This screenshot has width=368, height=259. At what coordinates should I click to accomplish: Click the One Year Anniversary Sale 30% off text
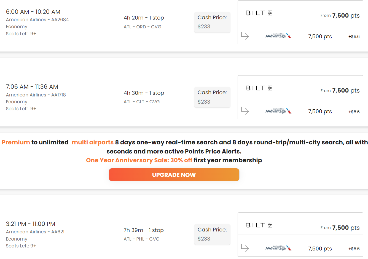tap(139, 160)
